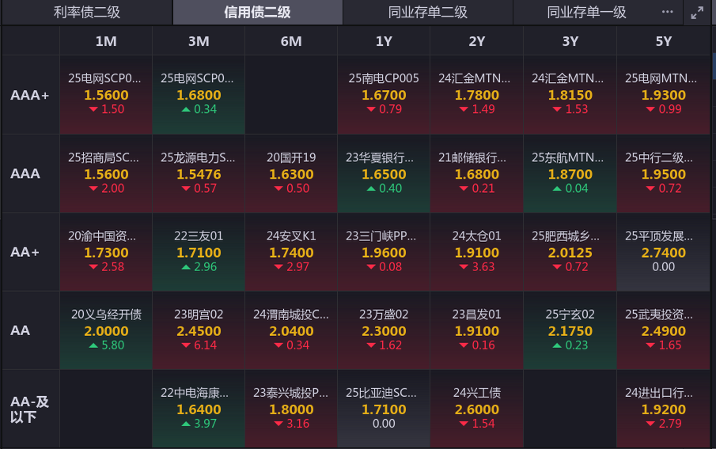Switch to the 同业存单一级 tab
The width and height of the screenshot is (716, 449).
586,13
